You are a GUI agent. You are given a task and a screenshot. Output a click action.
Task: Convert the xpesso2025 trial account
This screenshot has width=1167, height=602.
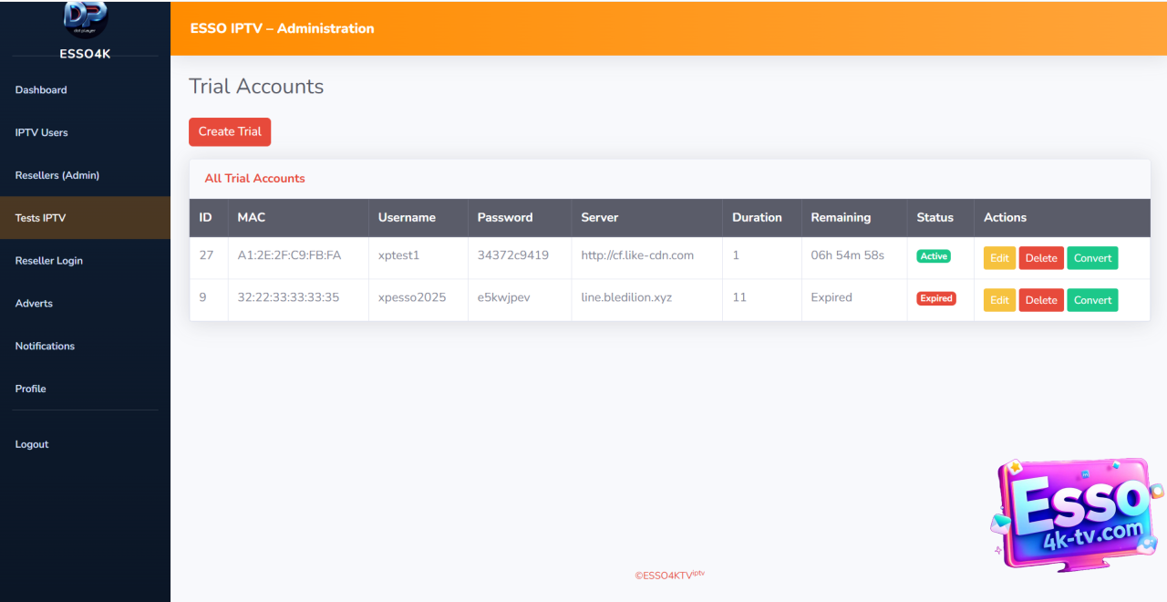1092,300
